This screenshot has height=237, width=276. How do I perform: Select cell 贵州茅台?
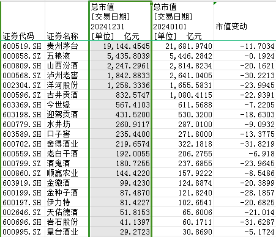(x=67, y=46)
